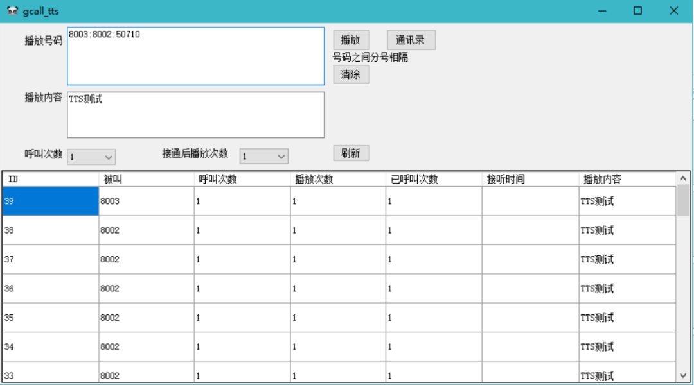Screen dimensions: 694x385
Task: Click the table's vertical scrollbar thumb
Action: pyautogui.click(x=682, y=200)
